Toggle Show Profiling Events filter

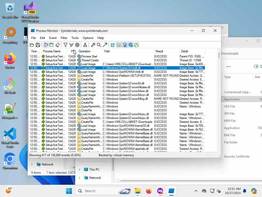[137, 45]
